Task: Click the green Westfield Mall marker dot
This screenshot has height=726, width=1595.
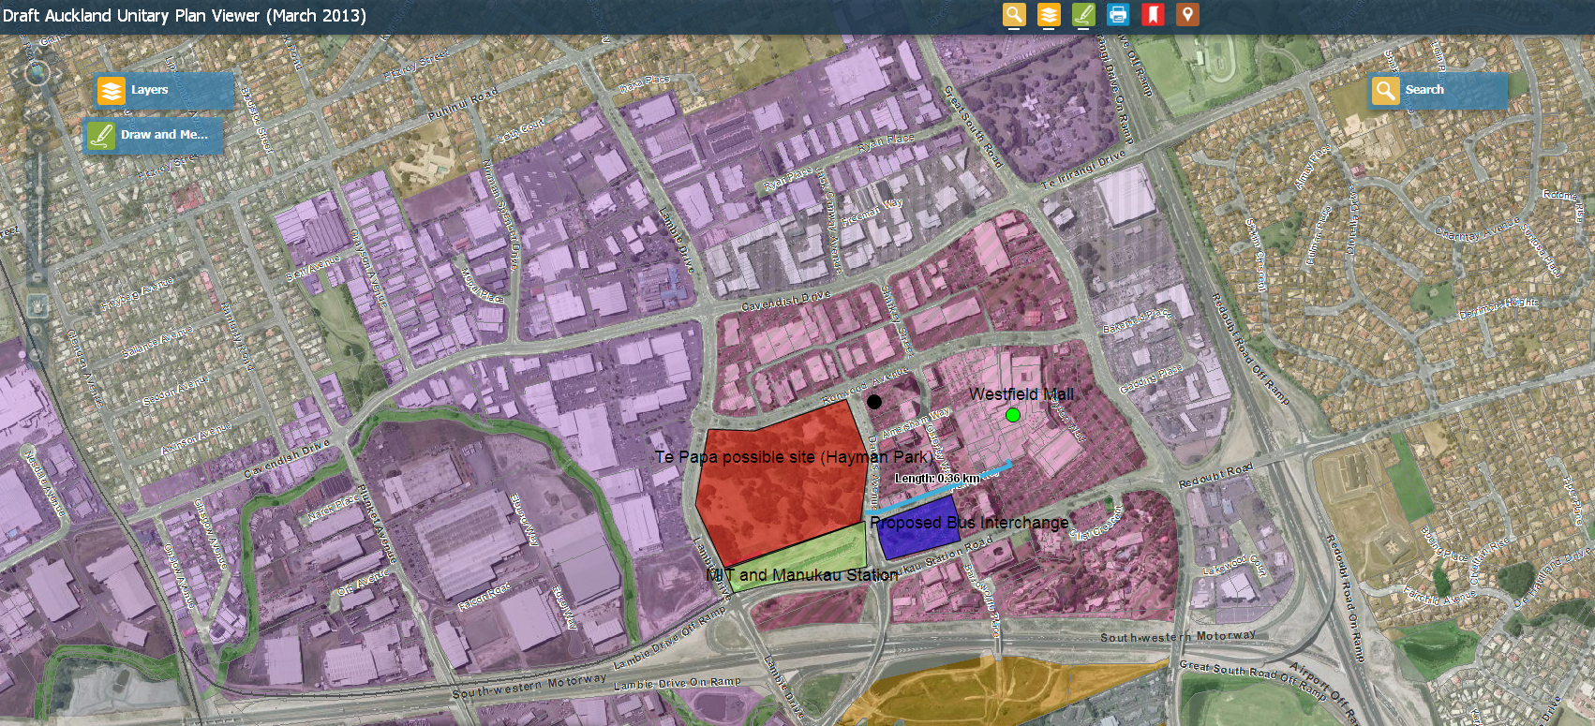Action: coord(1012,415)
